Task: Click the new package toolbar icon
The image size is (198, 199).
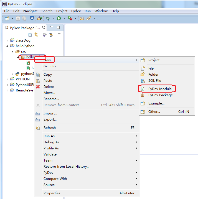Action: point(40,18)
